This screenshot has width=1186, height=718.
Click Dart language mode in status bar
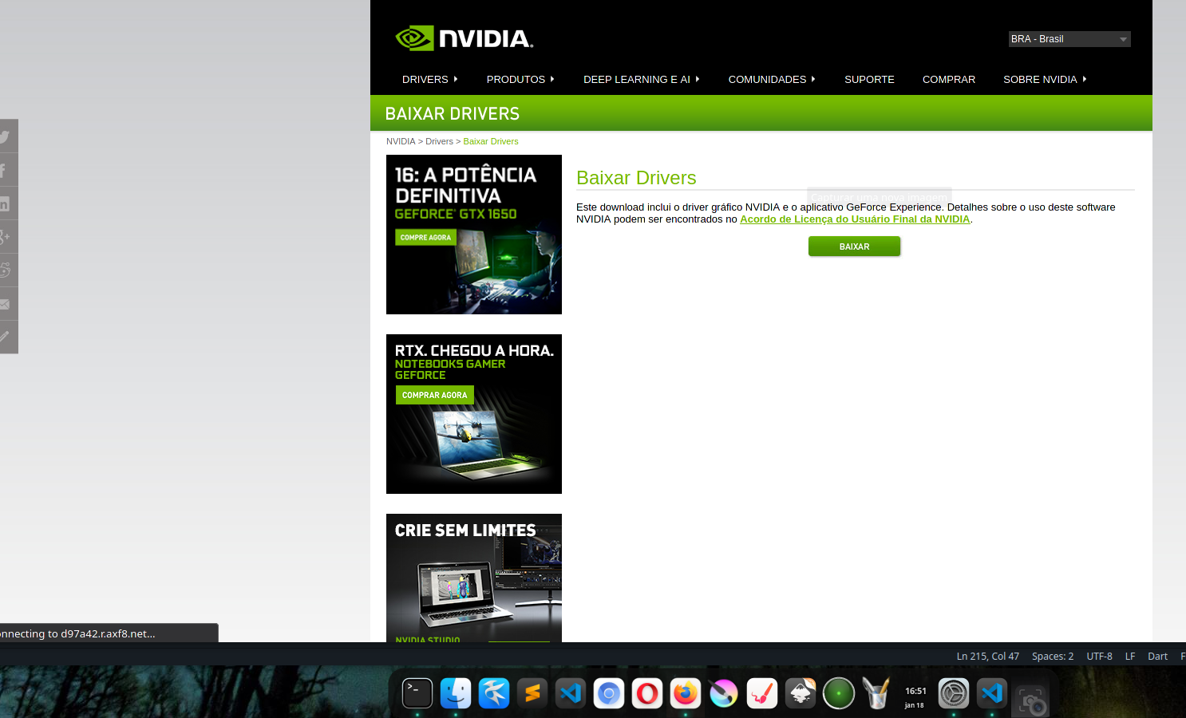pos(1157,656)
